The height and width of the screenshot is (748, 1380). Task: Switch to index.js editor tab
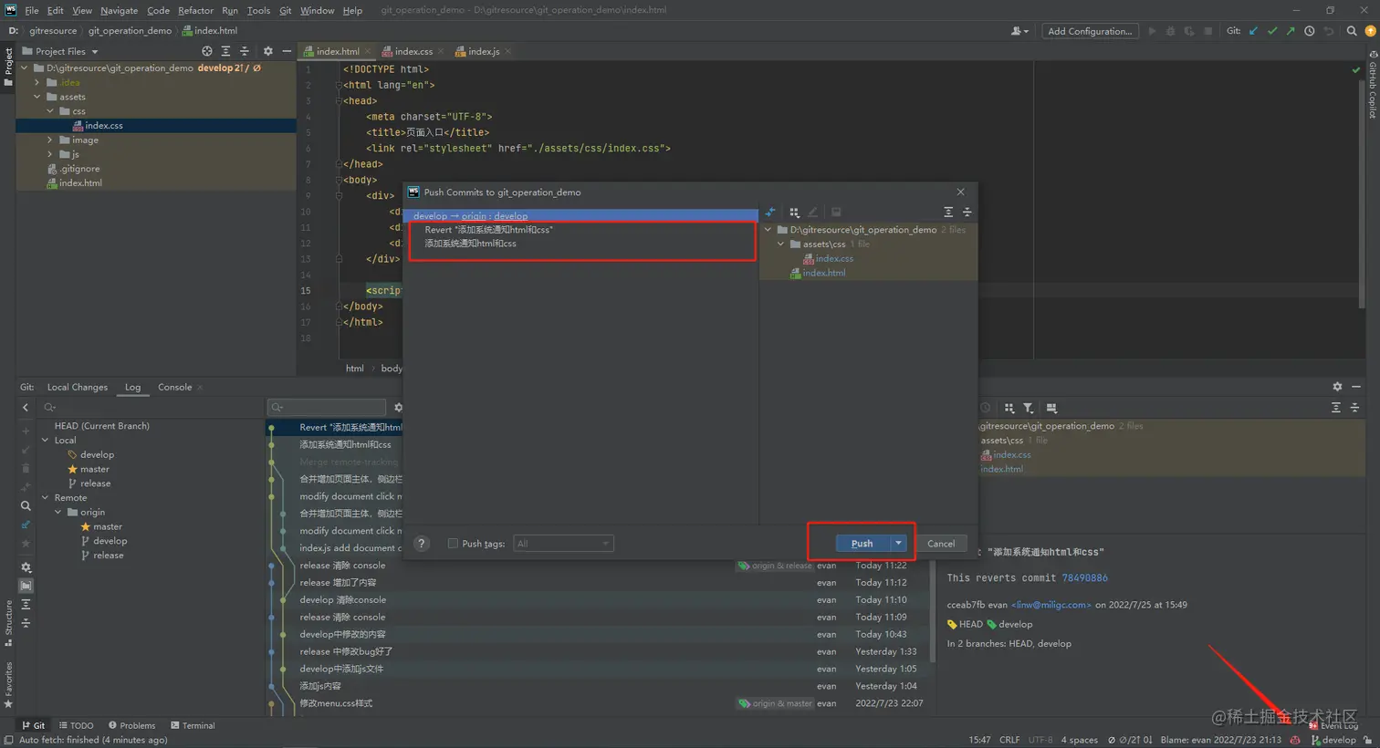point(483,51)
